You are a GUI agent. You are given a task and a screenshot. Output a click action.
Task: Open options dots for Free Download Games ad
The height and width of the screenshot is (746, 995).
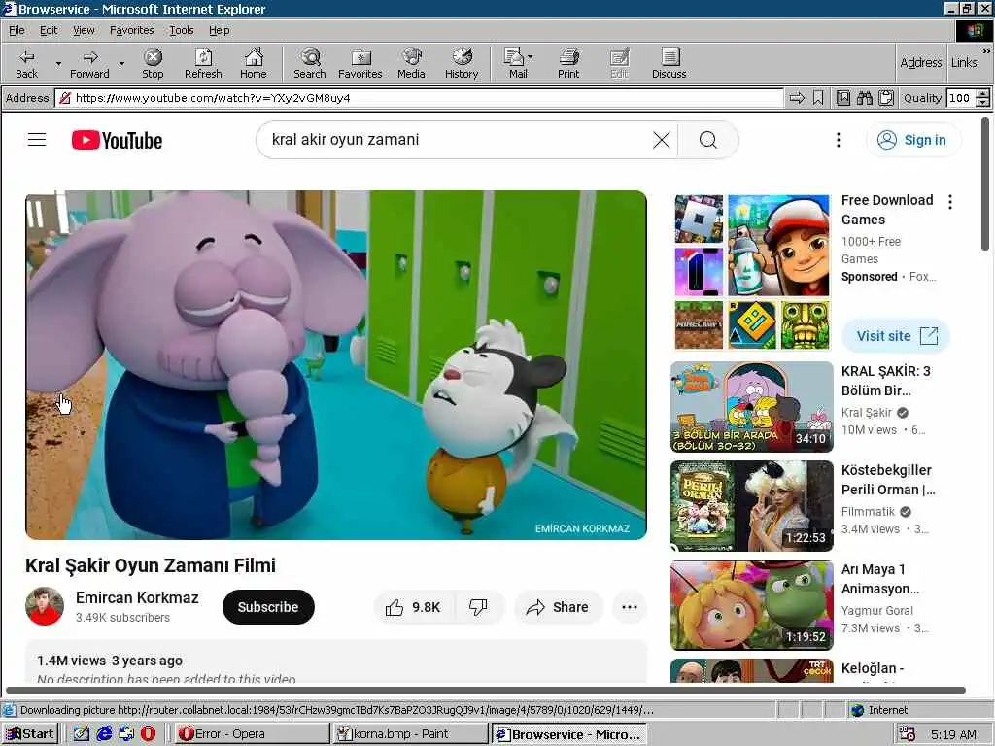coord(950,202)
